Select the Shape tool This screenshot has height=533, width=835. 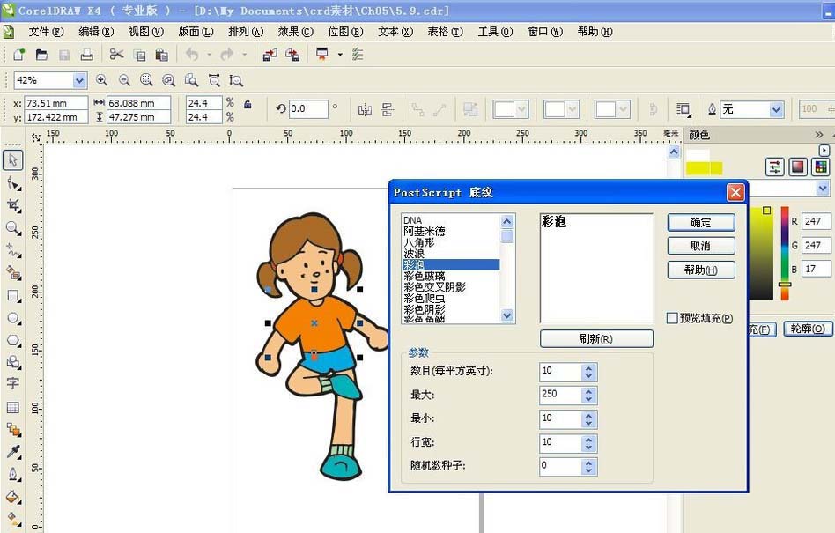point(12,183)
